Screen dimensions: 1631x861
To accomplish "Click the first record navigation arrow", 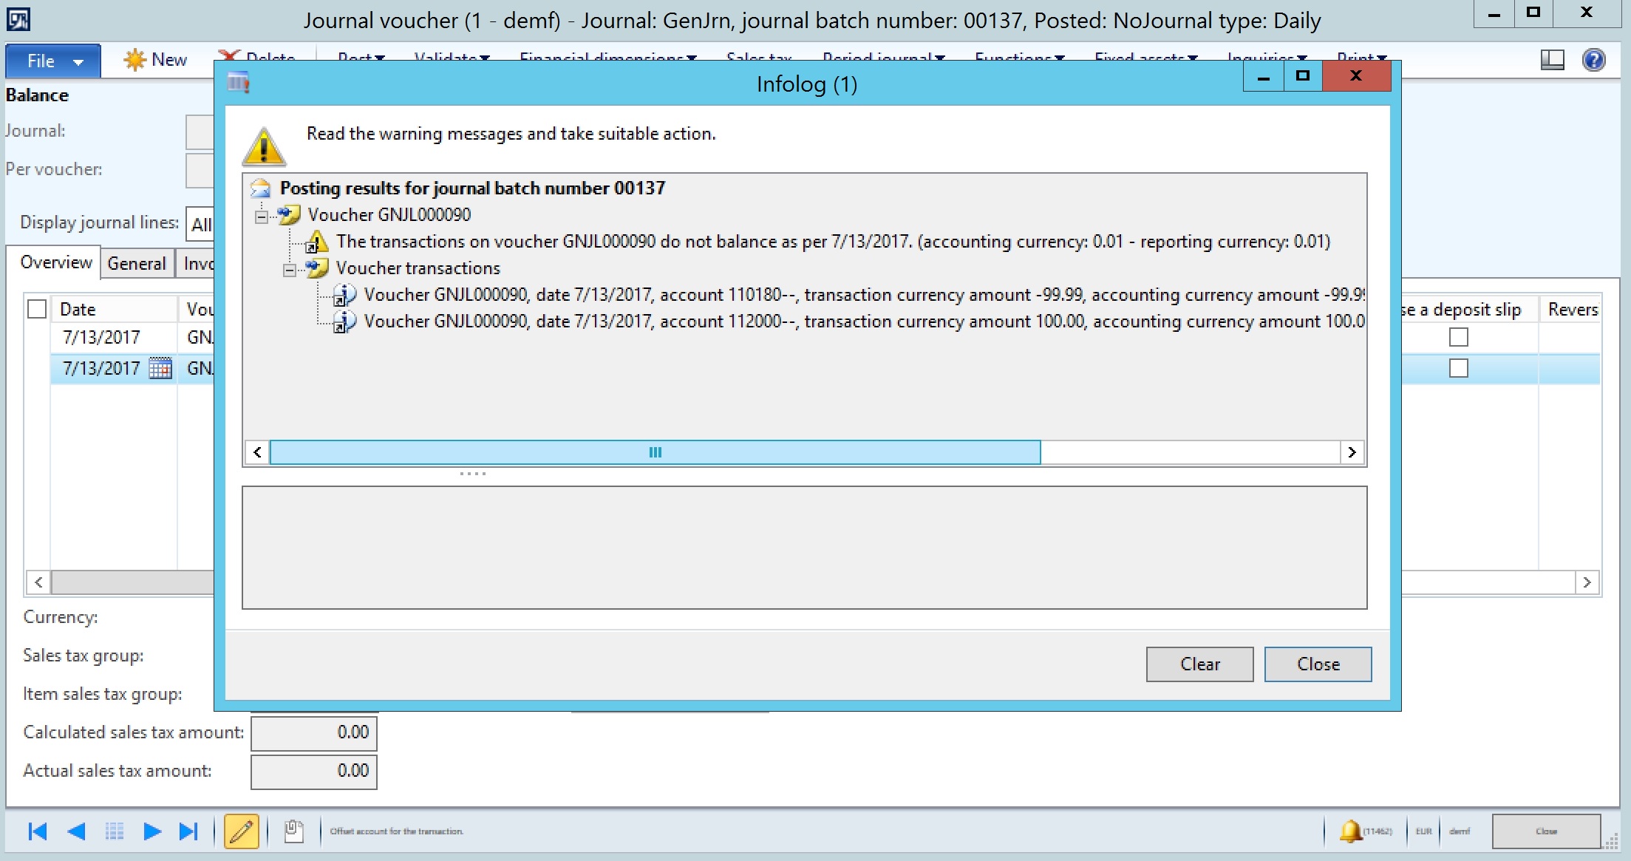I will tap(37, 831).
